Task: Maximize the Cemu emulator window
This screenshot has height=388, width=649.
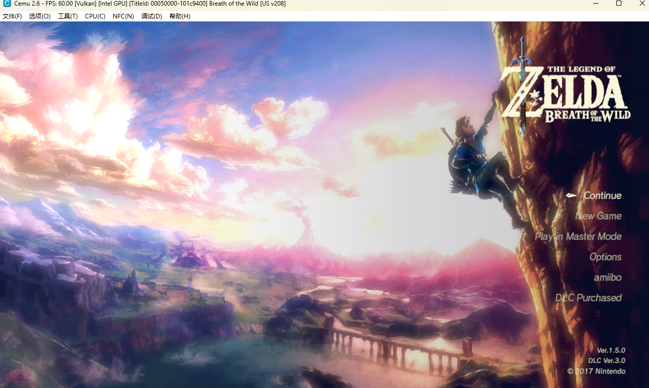Action: [619, 4]
